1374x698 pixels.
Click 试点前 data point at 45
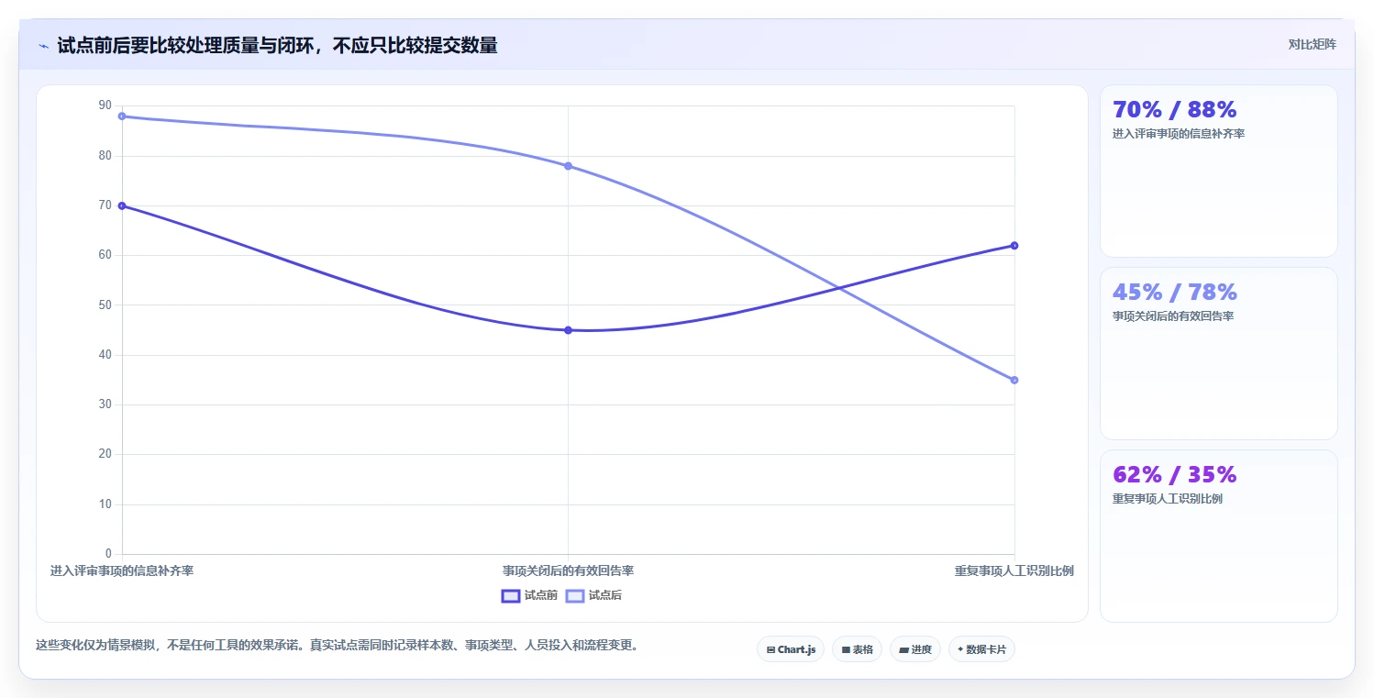[568, 330]
